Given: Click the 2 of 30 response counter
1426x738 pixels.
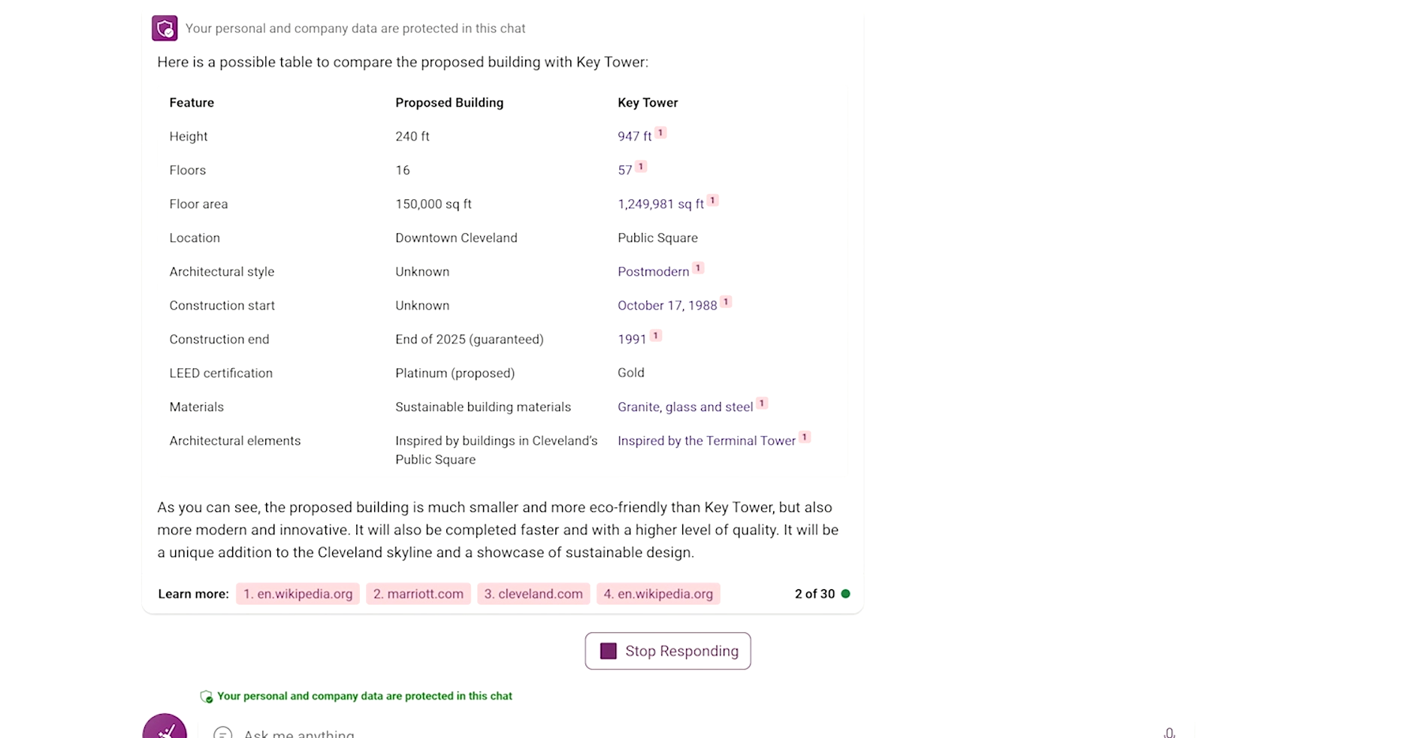Looking at the screenshot, I should click(x=814, y=594).
